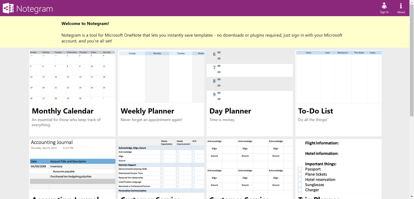Click the To-Do List heading
This screenshot has height=199, width=414.
pyautogui.click(x=315, y=111)
